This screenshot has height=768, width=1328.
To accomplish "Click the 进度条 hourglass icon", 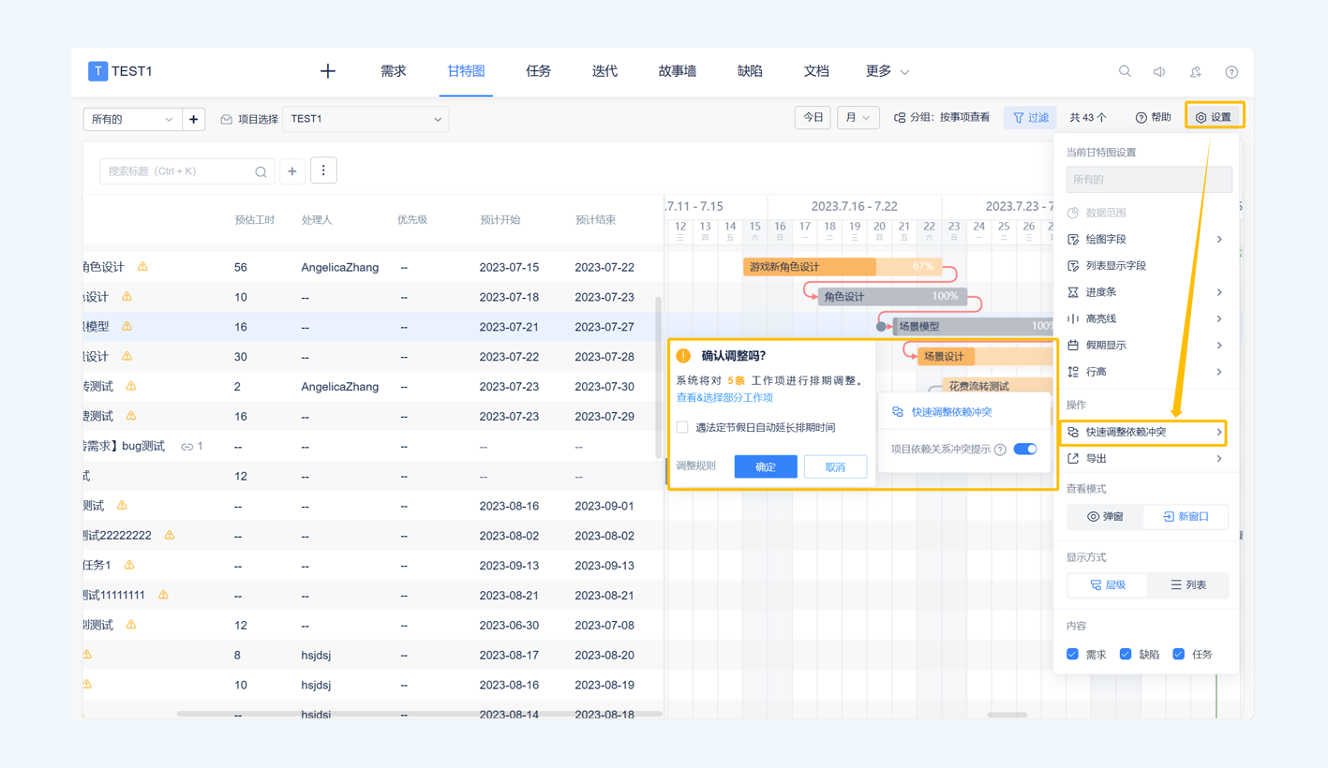I will tap(1073, 292).
